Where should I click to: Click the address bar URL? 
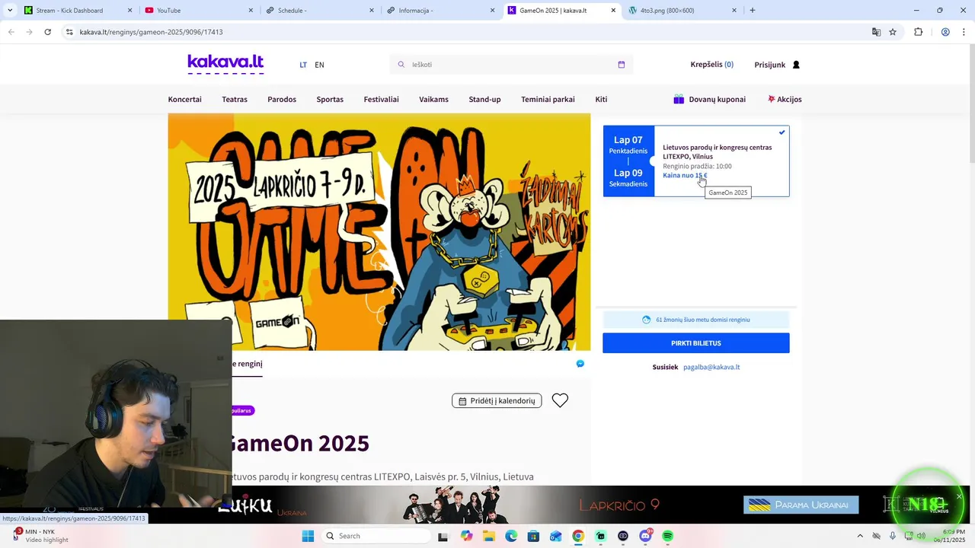tap(151, 32)
